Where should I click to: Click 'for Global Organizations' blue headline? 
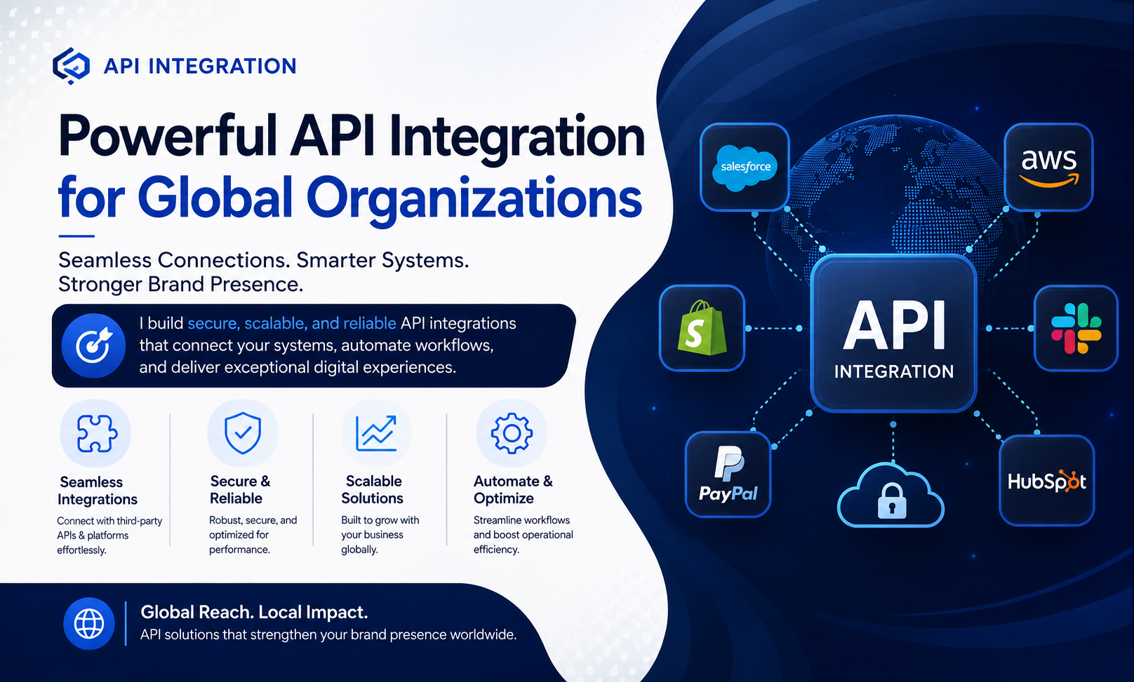coord(349,198)
